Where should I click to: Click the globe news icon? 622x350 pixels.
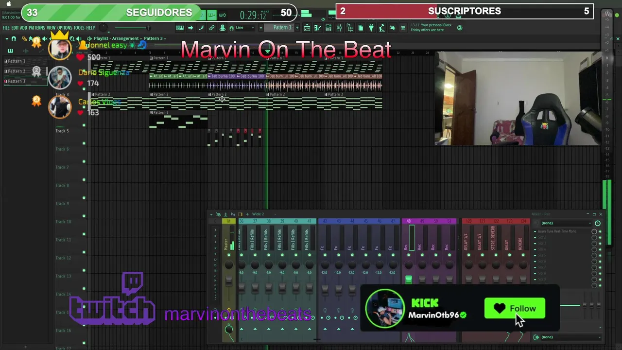[460, 28]
